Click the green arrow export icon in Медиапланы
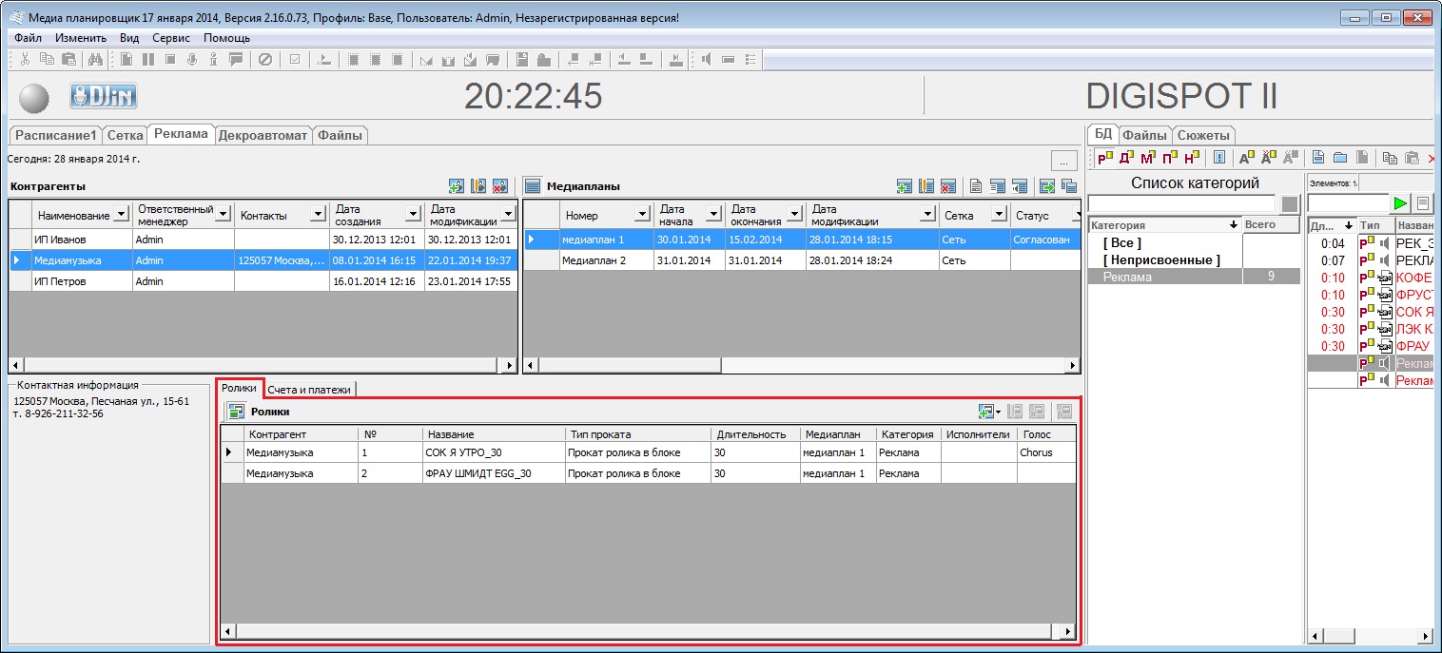Image resolution: width=1442 pixels, height=653 pixels. [x=1047, y=186]
